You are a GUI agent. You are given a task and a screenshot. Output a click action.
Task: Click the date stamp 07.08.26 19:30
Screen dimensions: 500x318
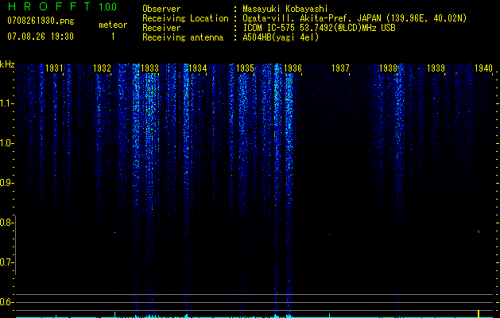(41, 37)
